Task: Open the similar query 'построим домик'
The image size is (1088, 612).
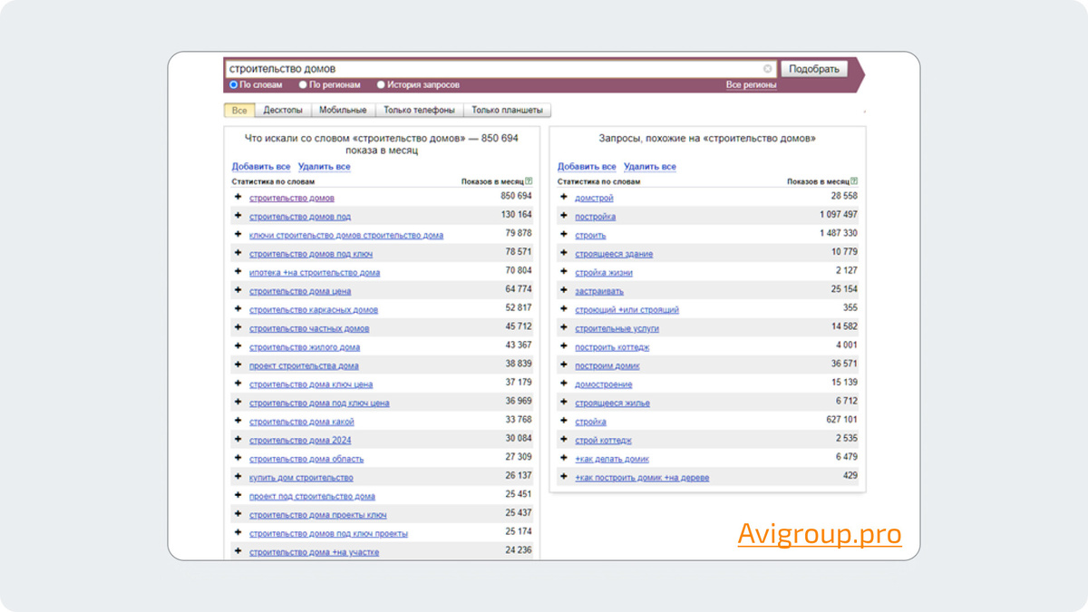Action: tap(607, 365)
